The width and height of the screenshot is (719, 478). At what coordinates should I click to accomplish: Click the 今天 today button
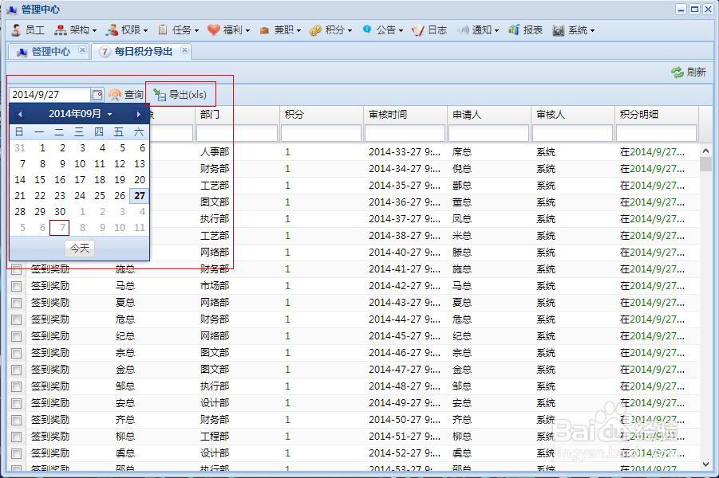80,248
